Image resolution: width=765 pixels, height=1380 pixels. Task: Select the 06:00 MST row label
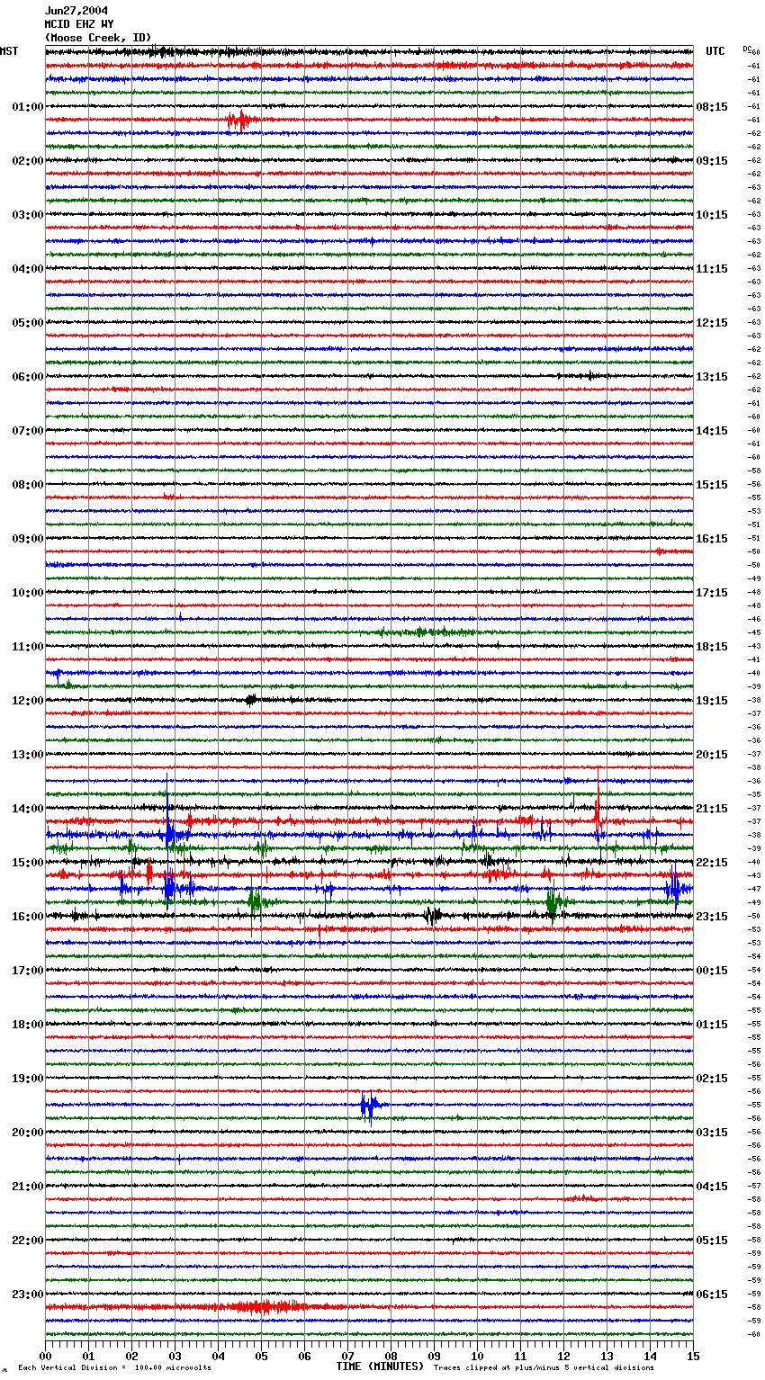click(x=28, y=377)
